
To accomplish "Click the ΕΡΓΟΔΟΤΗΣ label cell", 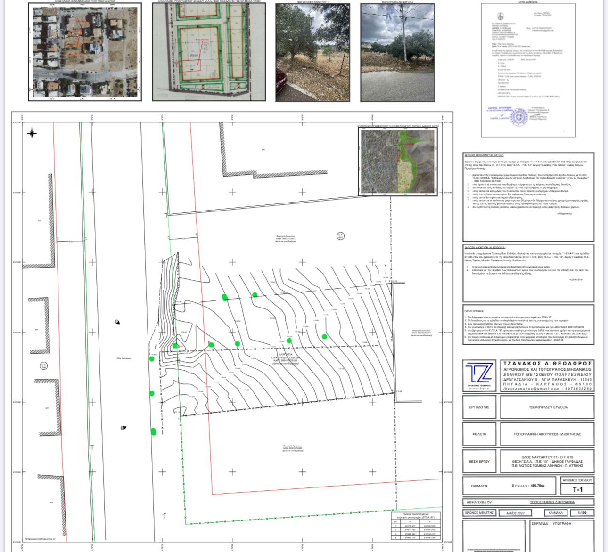I will pyautogui.click(x=479, y=407).
